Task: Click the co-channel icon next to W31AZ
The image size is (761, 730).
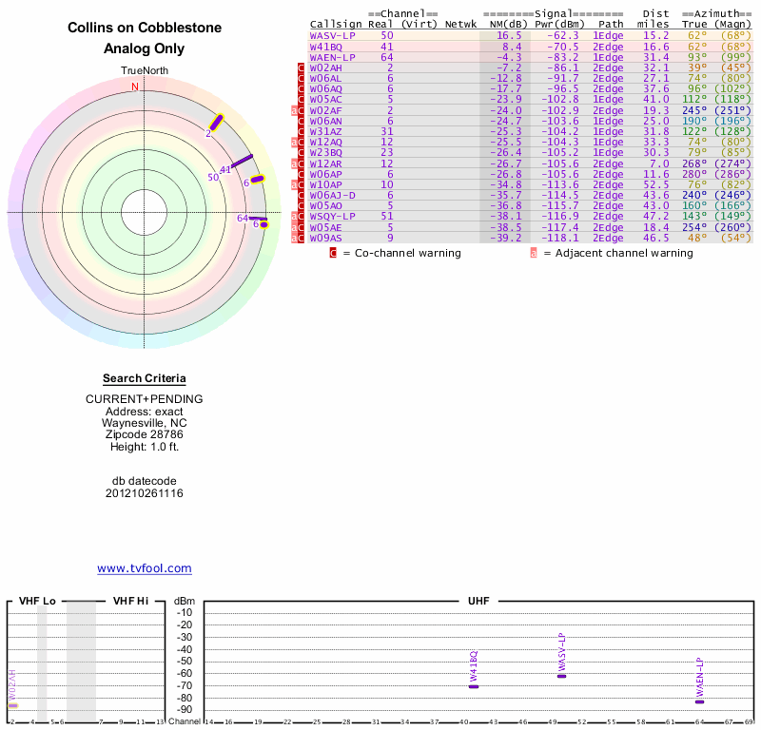Action: pos(301,131)
